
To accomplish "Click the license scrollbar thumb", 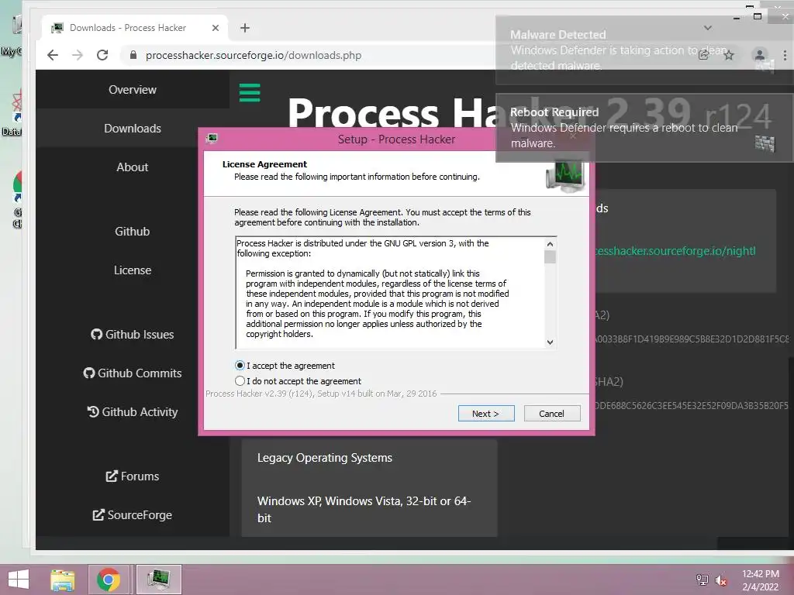I will coord(550,257).
